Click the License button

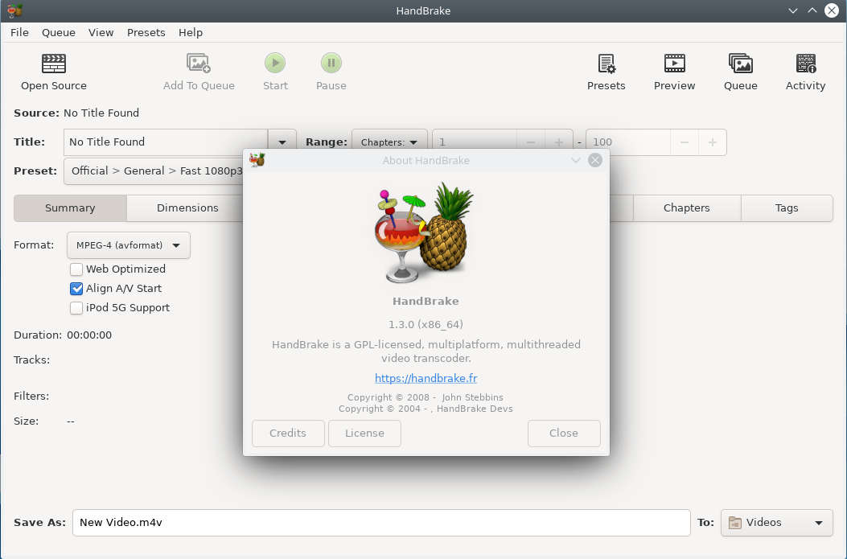tap(364, 433)
